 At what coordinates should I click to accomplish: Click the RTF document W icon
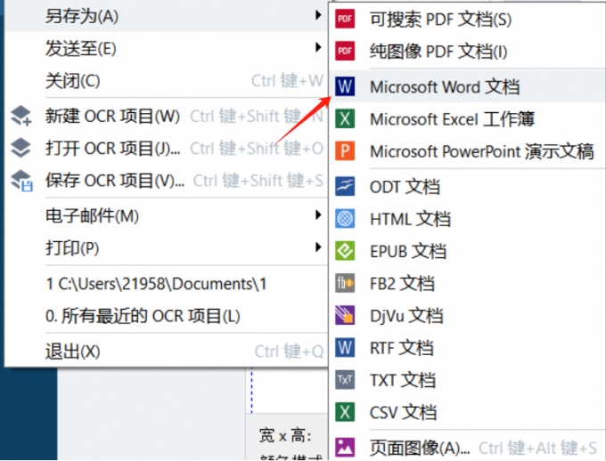point(345,347)
